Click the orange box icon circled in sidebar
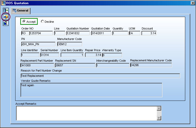Image resolution: width=196 pixels, height=128 pixels. click(6, 17)
